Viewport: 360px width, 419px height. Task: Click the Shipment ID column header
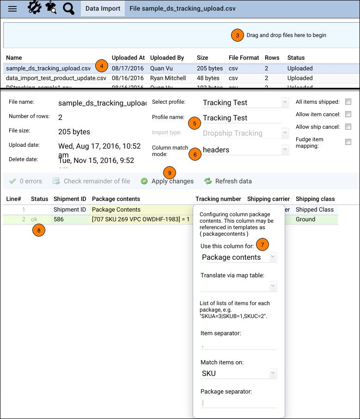[70, 199]
